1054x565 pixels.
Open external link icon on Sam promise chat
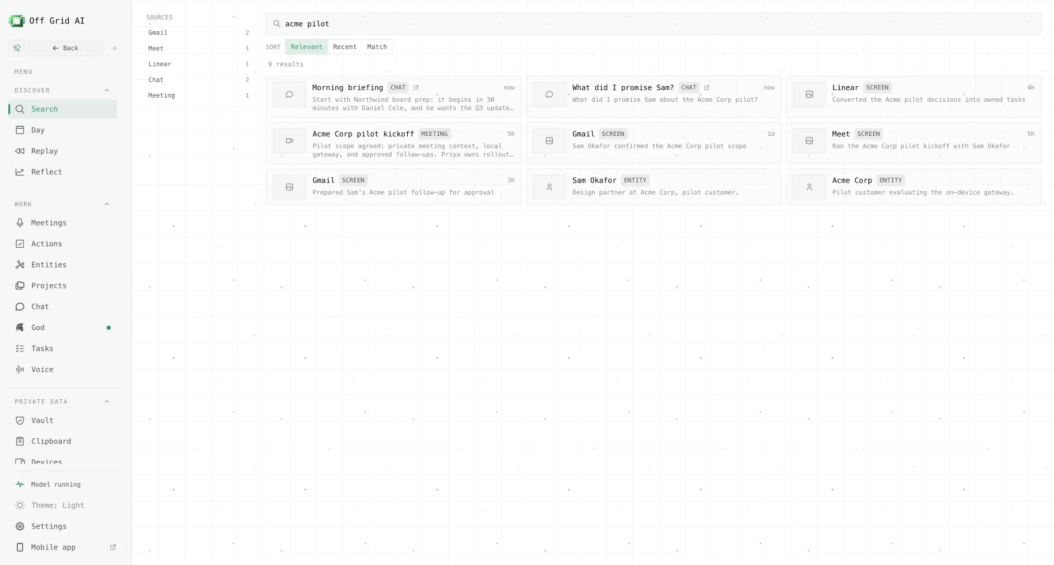707,87
